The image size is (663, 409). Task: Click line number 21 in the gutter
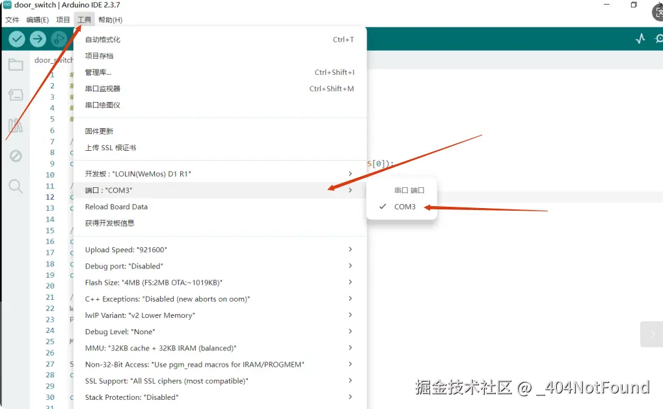pyautogui.click(x=50, y=297)
